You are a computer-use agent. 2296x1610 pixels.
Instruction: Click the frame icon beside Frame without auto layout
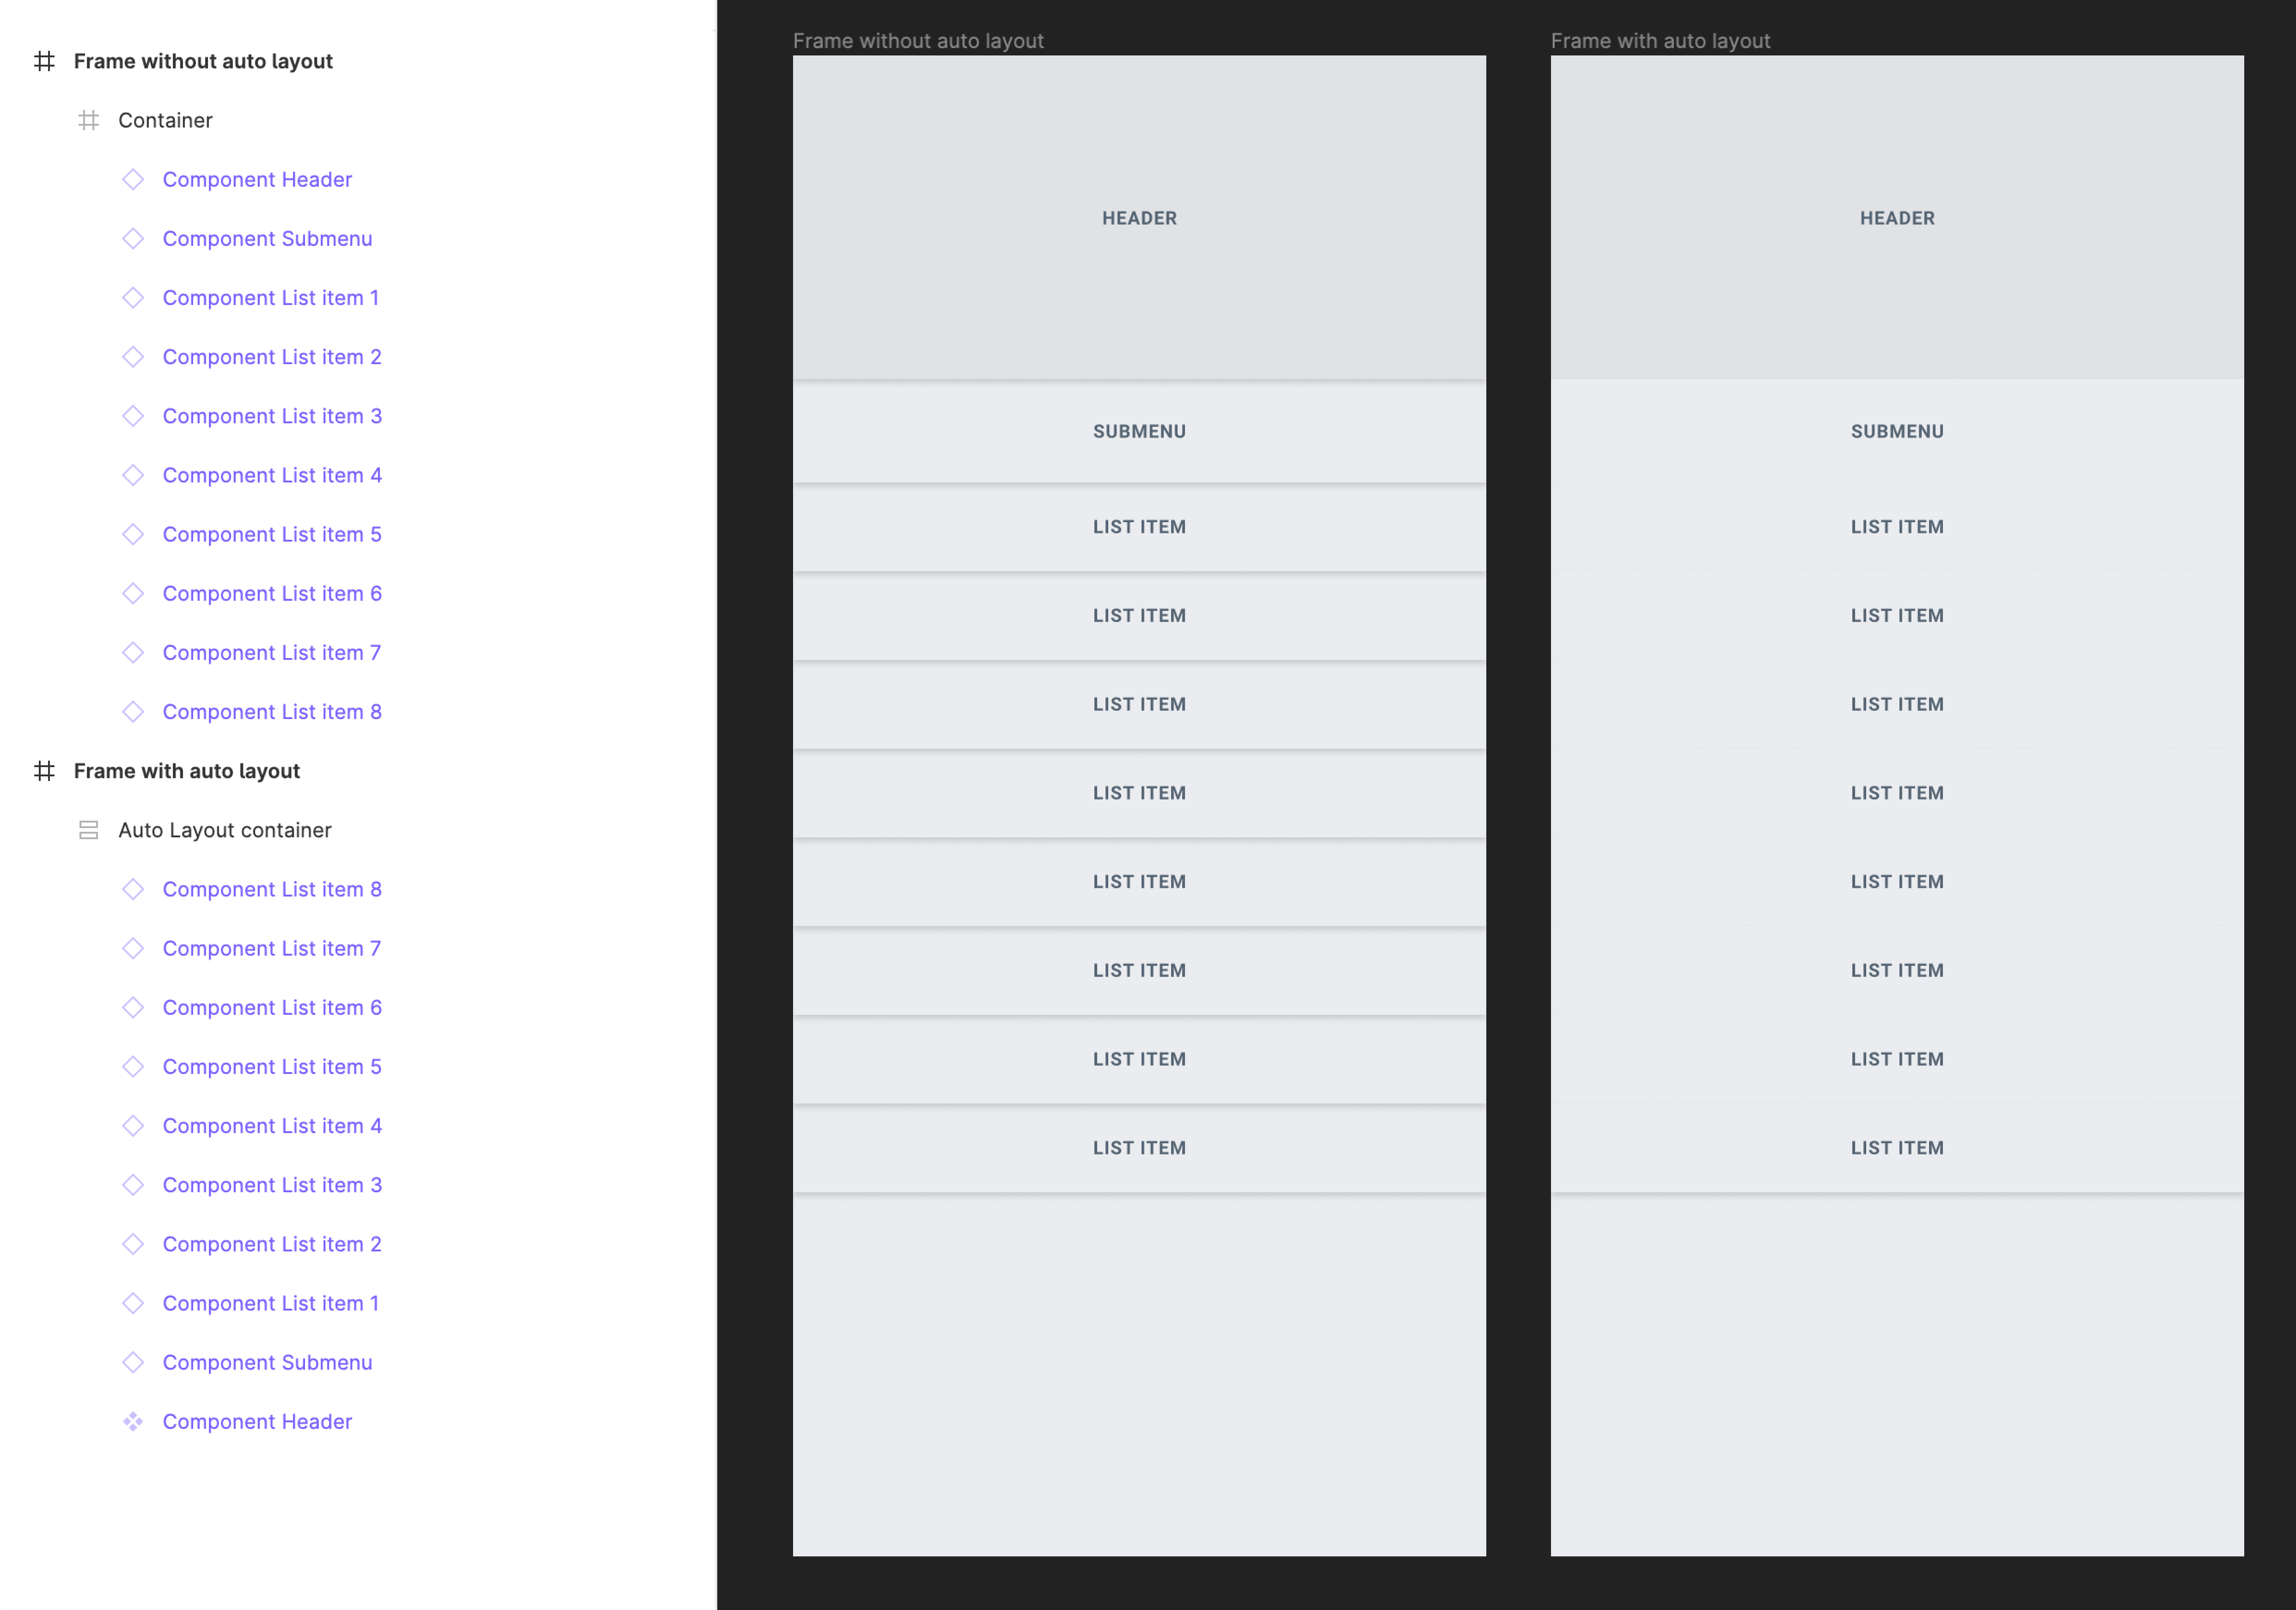tap(44, 61)
